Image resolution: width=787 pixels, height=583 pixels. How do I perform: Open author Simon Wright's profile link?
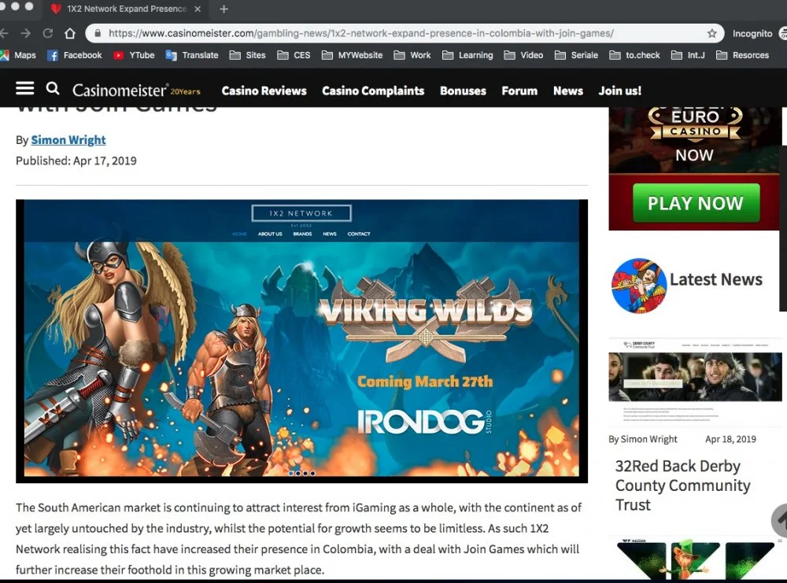point(68,140)
